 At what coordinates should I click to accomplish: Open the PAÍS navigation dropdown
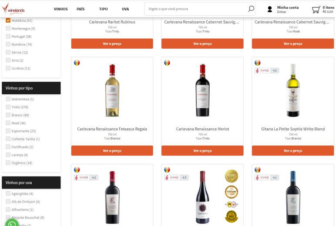(80, 9)
